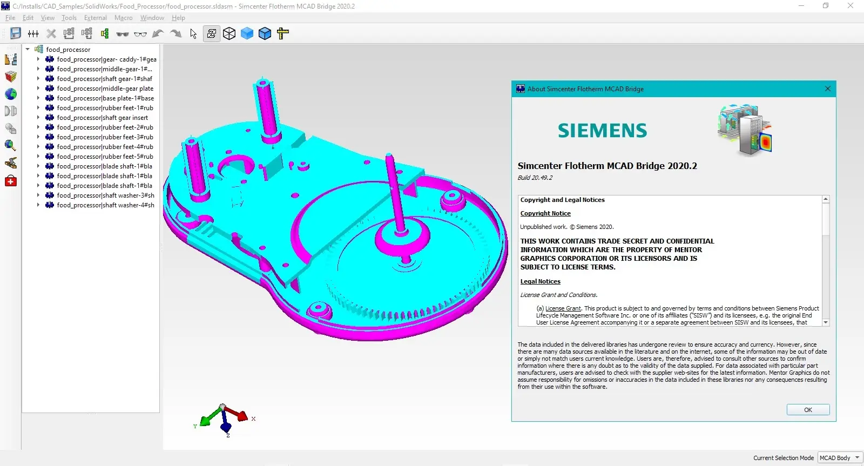This screenshot has height=466, width=864.
Task: Select food_processor|rubber feet-2#rub row
Action: click(x=105, y=127)
